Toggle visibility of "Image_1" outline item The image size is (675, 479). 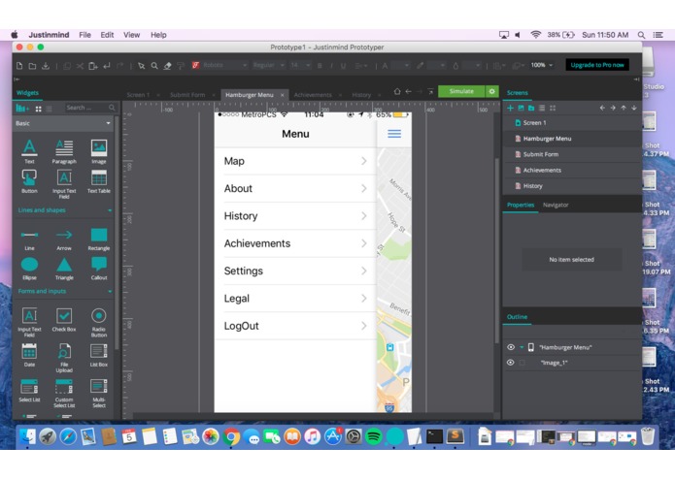[x=511, y=363]
